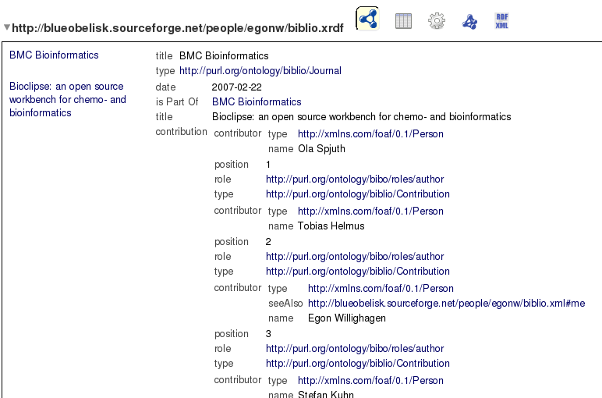Image resolution: width=602 pixels, height=398 pixels.
Task: Select position value 2
Action: pos(268,242)
